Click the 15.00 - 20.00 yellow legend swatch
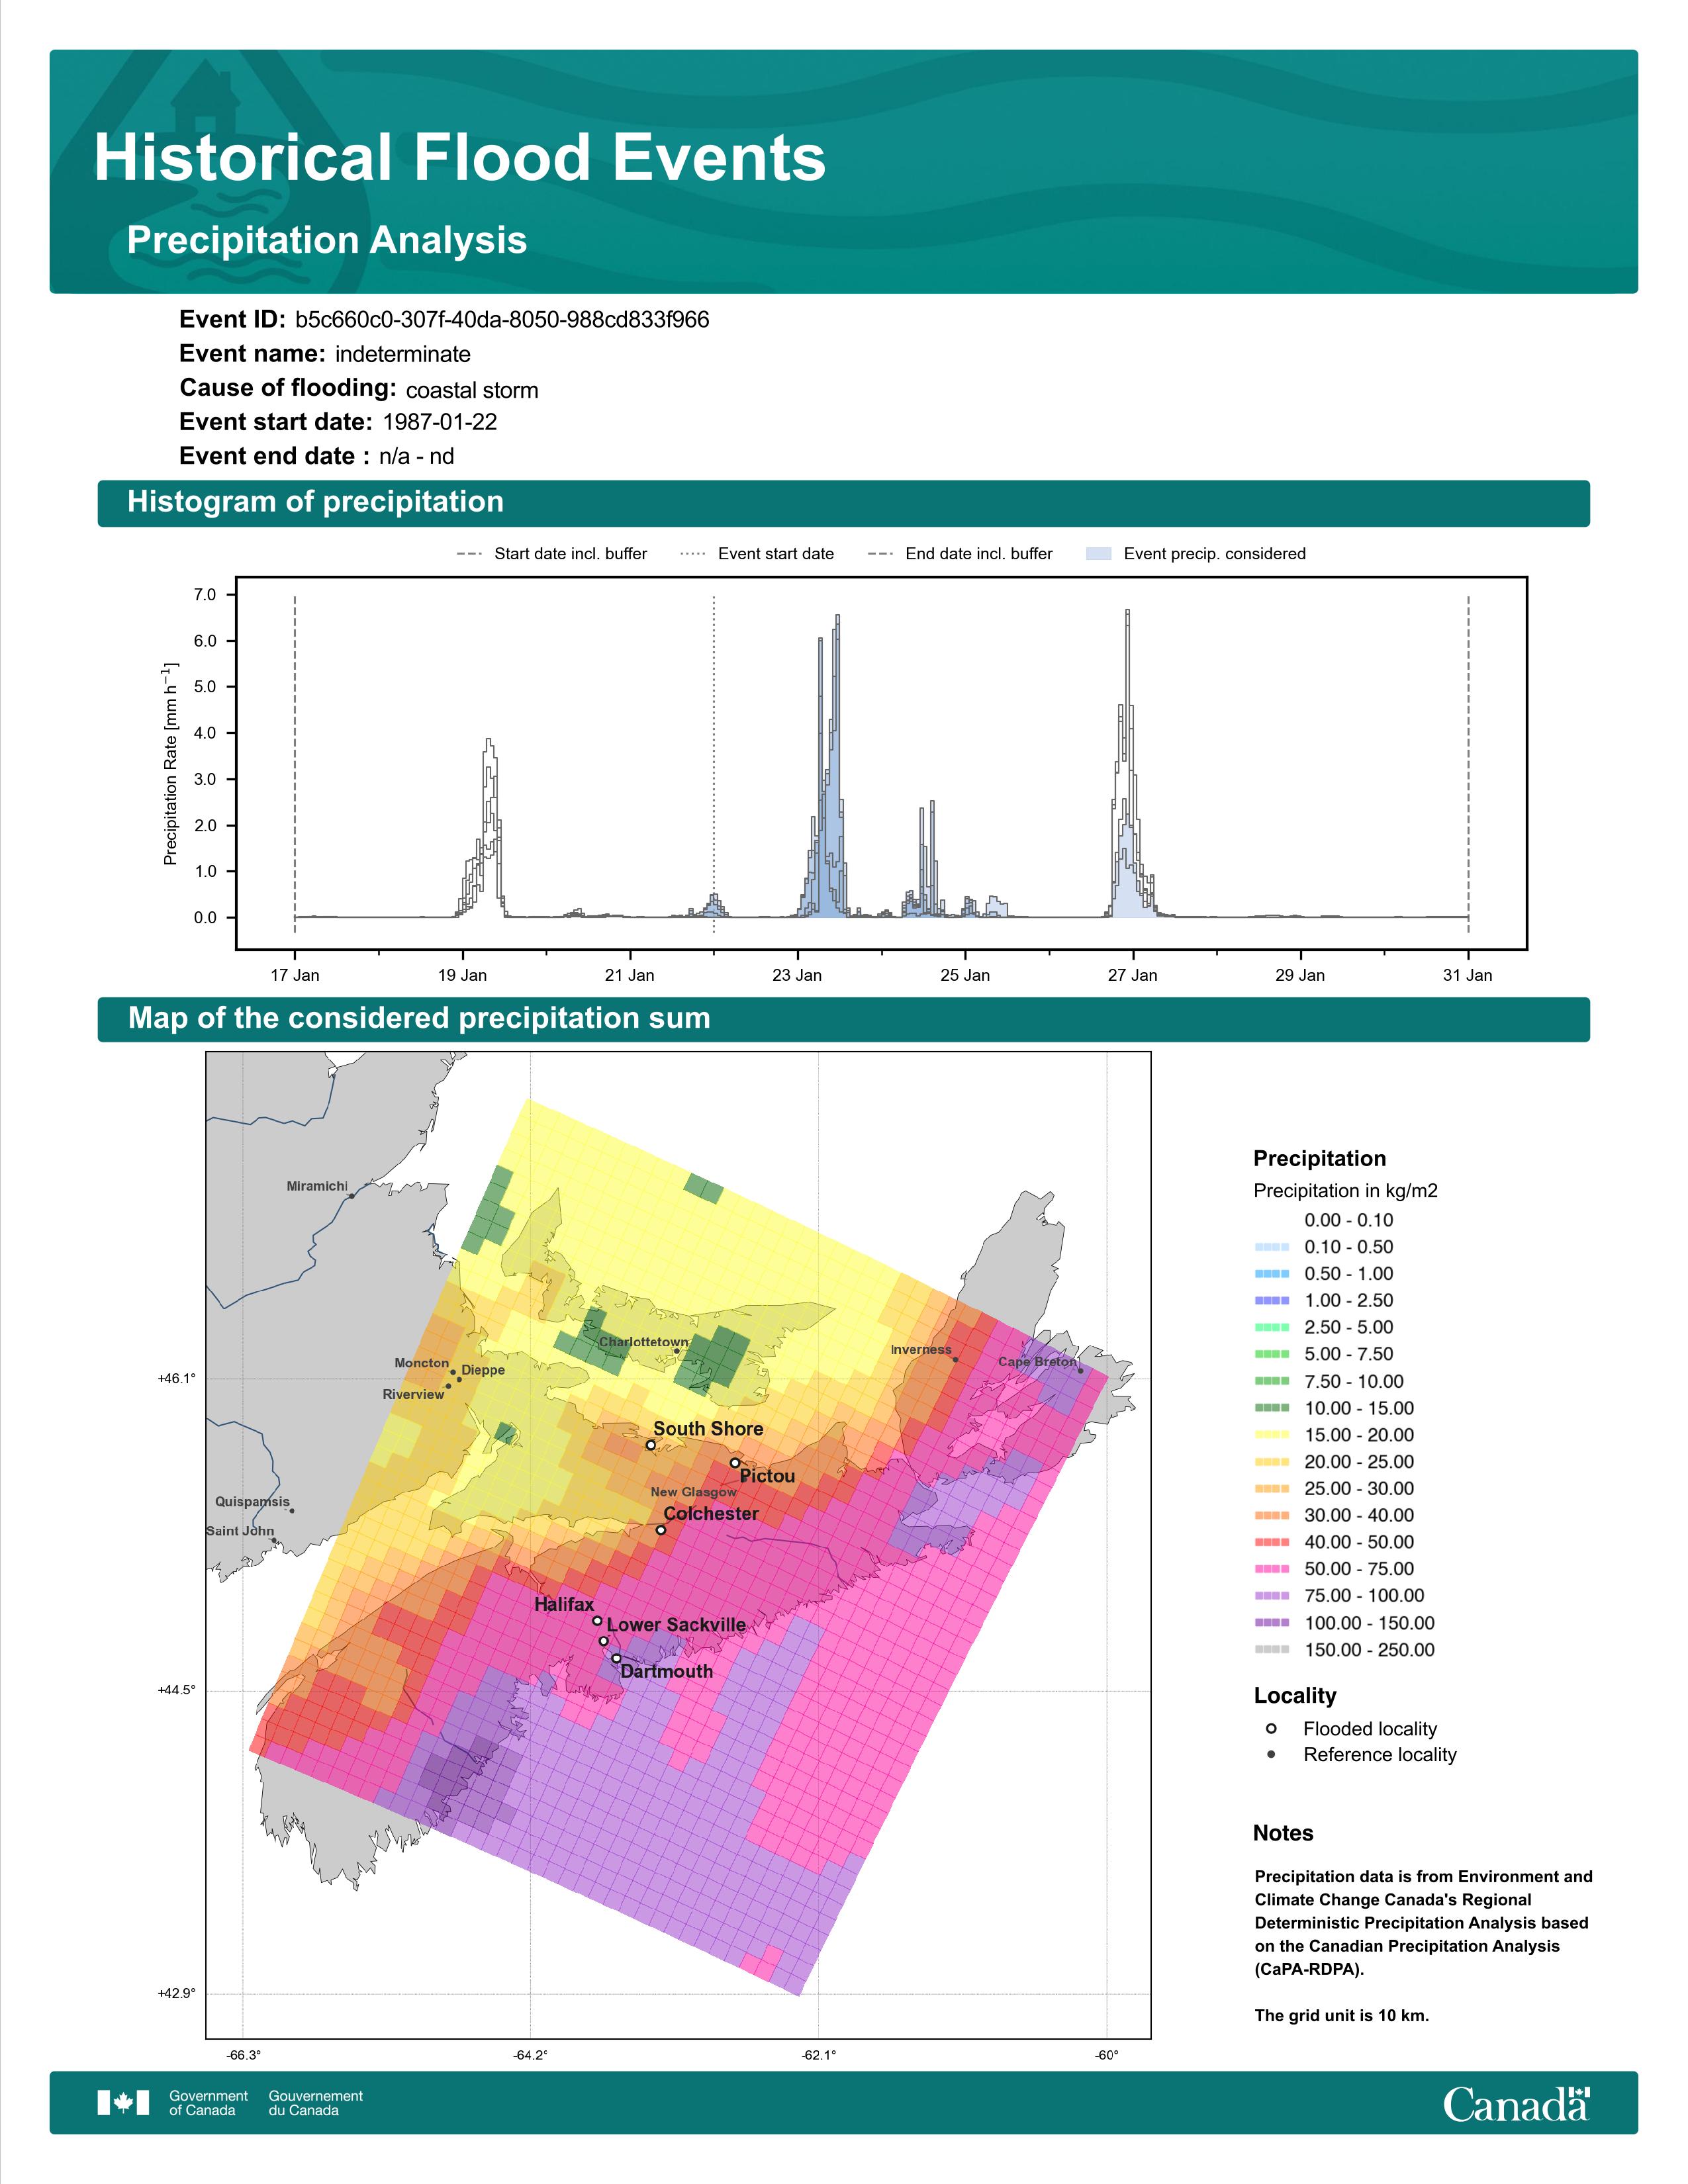The image size is (1688, 2184). click(x=1271, y=1434)
